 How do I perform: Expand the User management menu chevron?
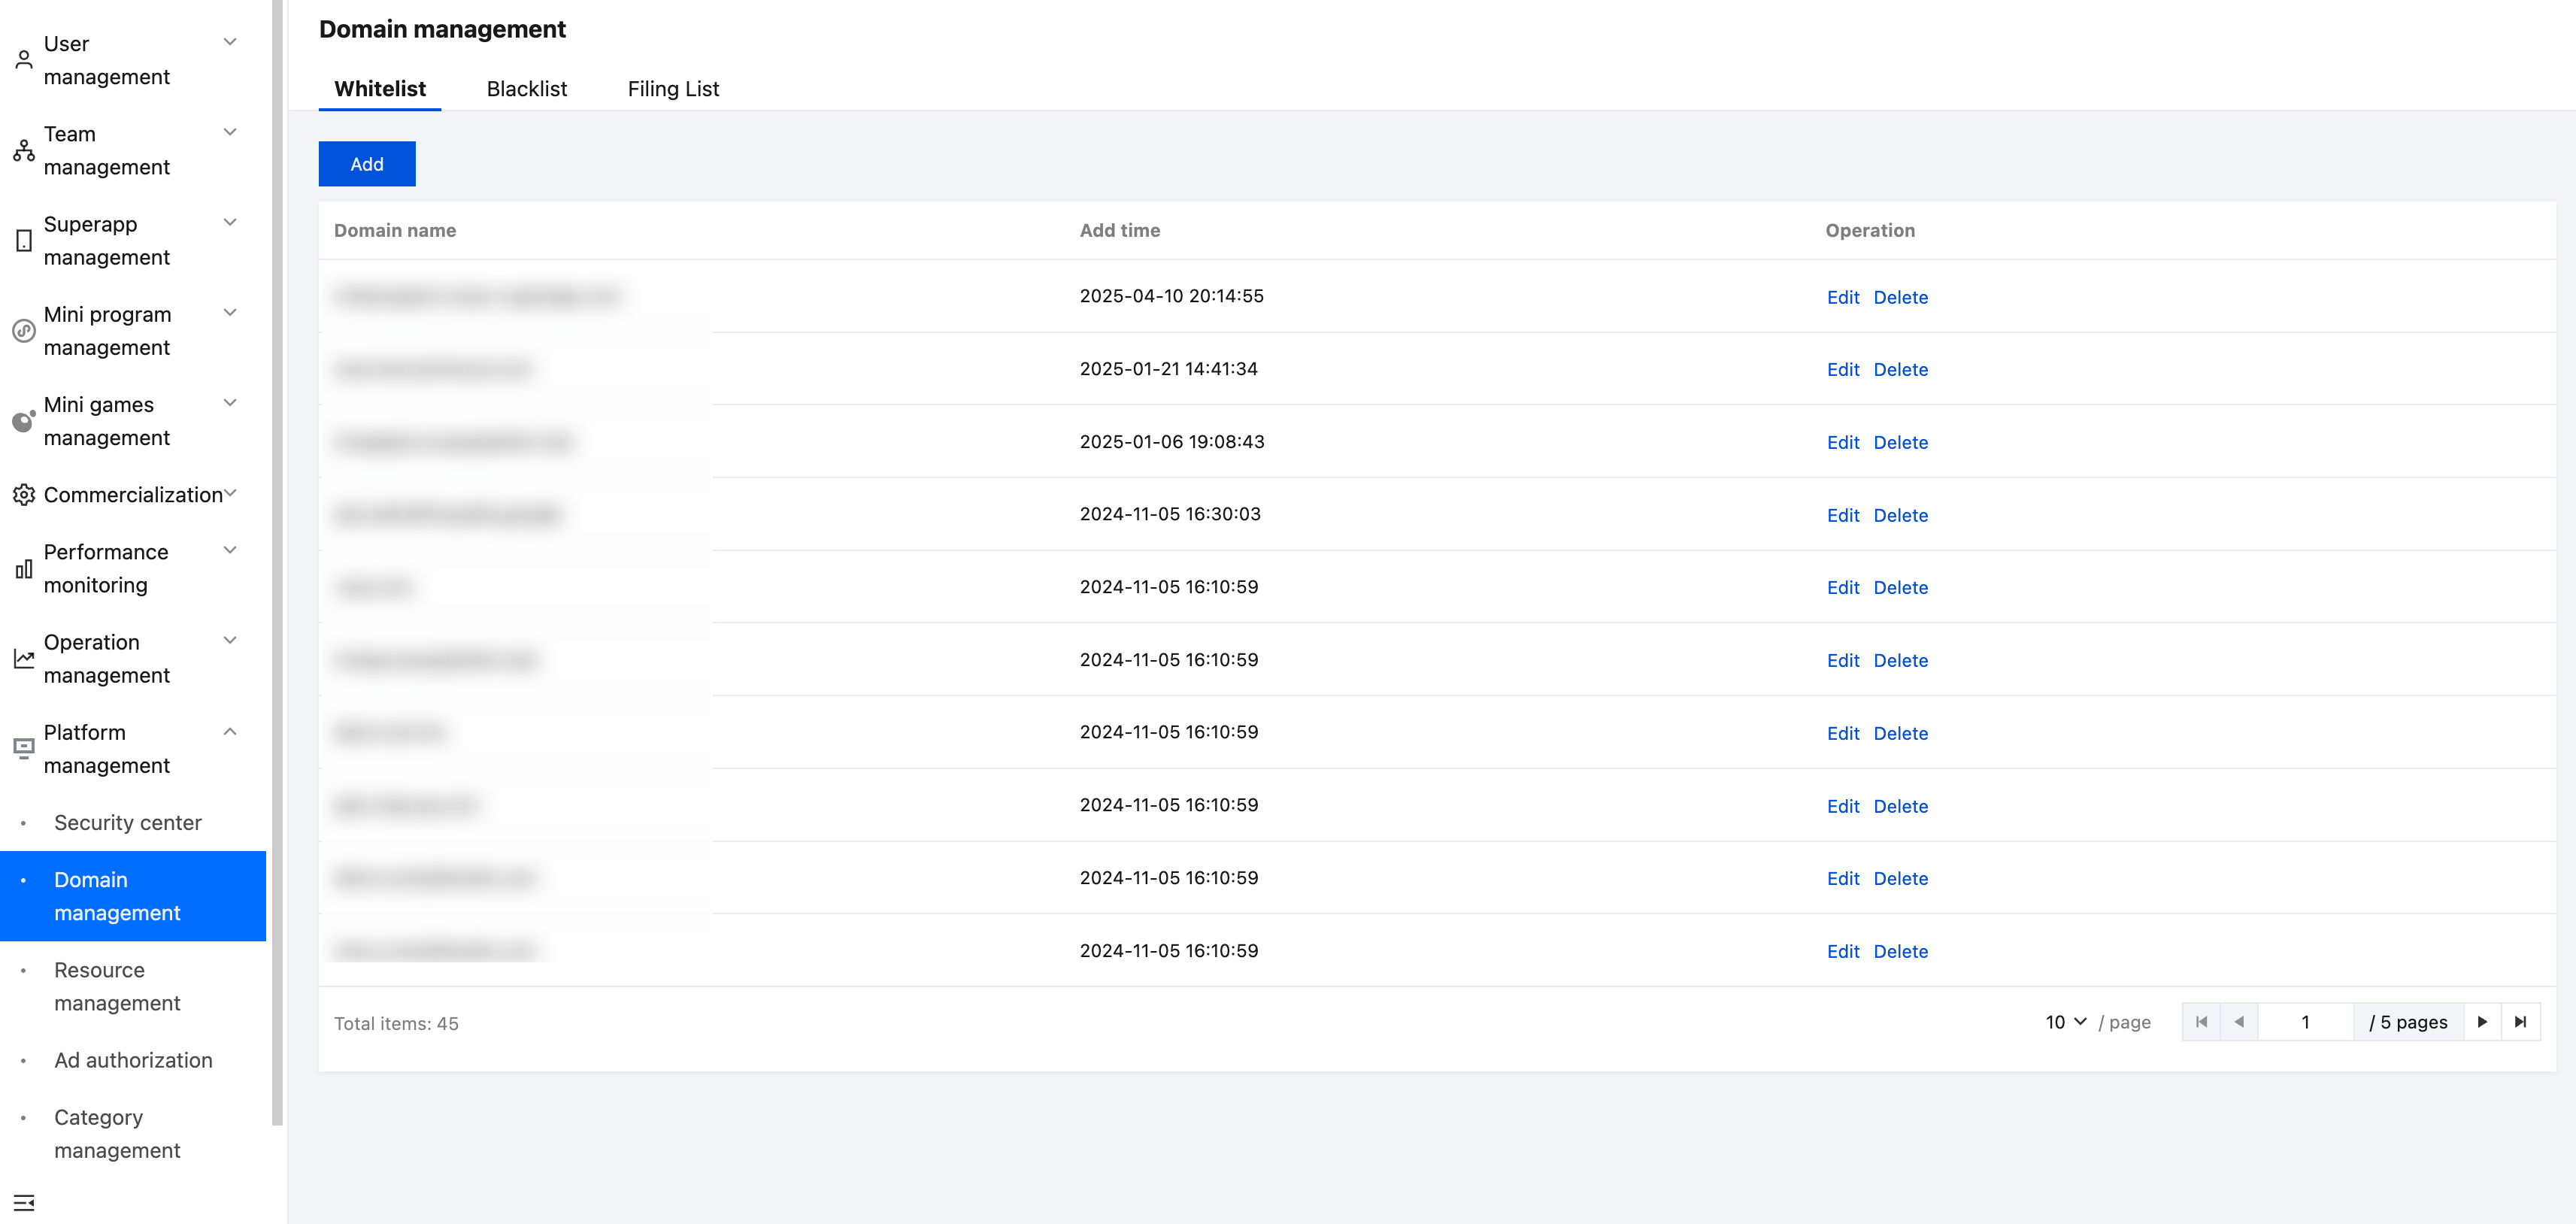point(230,42)
